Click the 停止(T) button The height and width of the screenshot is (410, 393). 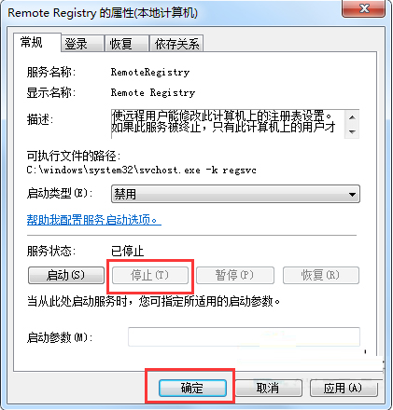click(x=150, y=275)
